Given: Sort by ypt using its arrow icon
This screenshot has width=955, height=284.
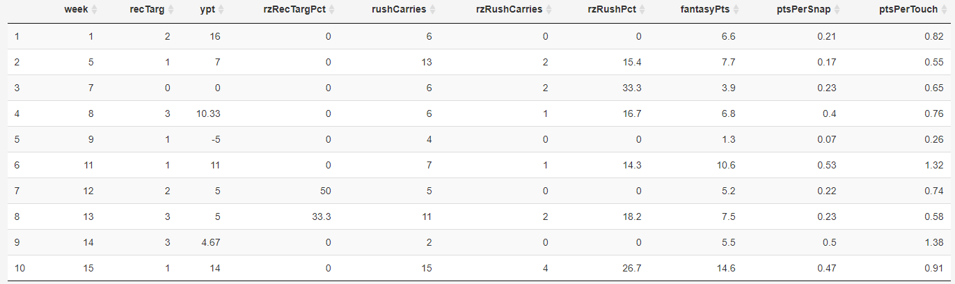Looking at the screenshot, I should [x=221, y=10].
